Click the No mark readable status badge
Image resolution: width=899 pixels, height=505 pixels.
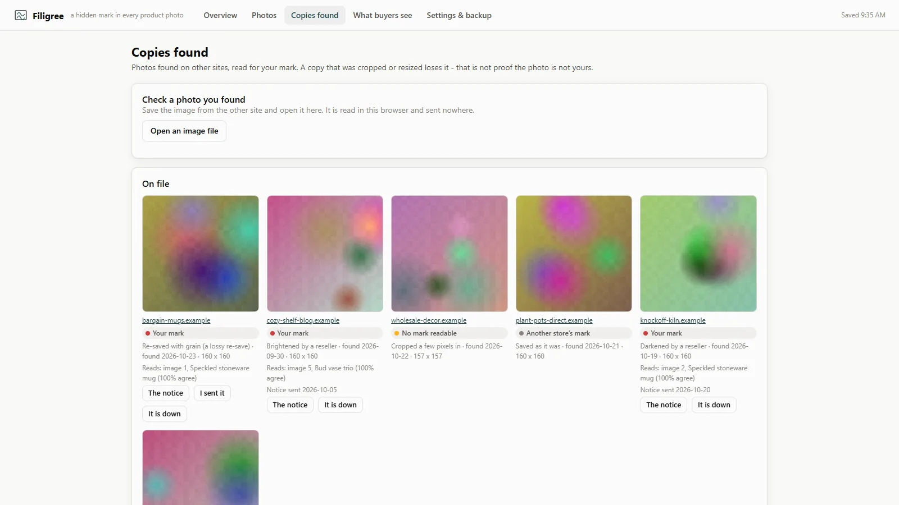click(x=449, y=333)
